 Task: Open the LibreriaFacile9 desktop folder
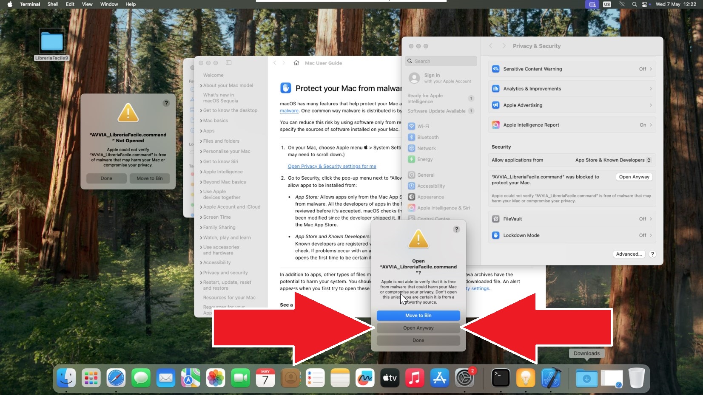[52, 43]
